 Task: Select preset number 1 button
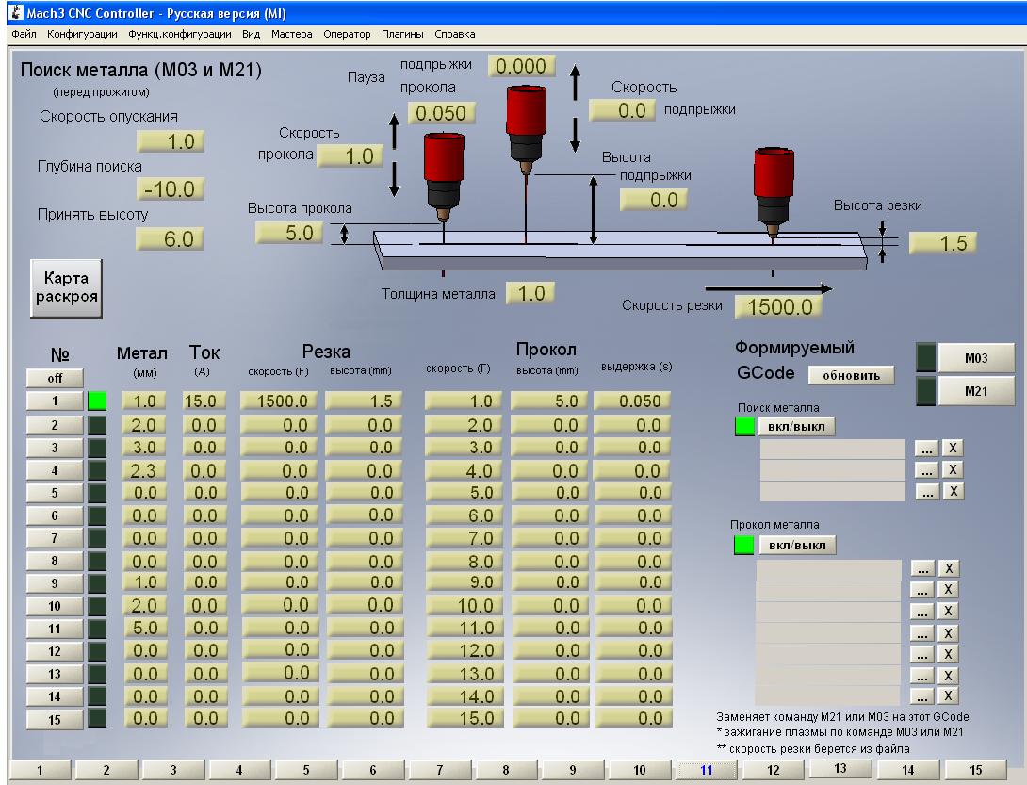pos(55,401)
